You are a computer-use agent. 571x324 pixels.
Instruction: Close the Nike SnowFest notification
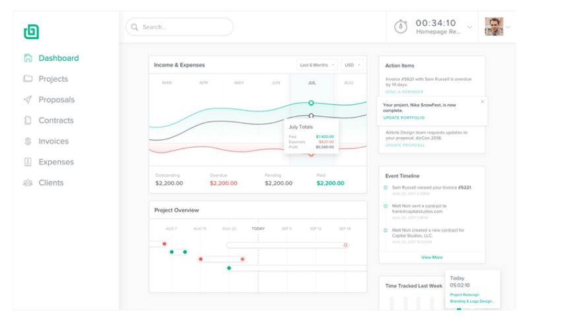483,102
